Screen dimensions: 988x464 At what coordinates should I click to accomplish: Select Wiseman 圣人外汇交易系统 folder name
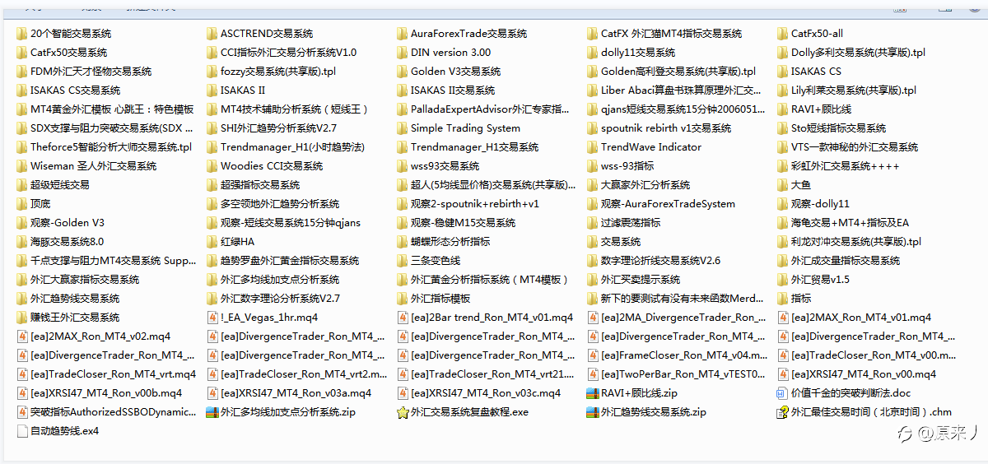(93, 166)
